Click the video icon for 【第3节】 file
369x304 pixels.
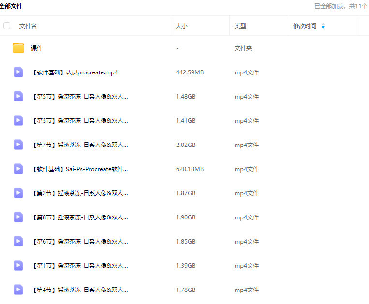18,120
